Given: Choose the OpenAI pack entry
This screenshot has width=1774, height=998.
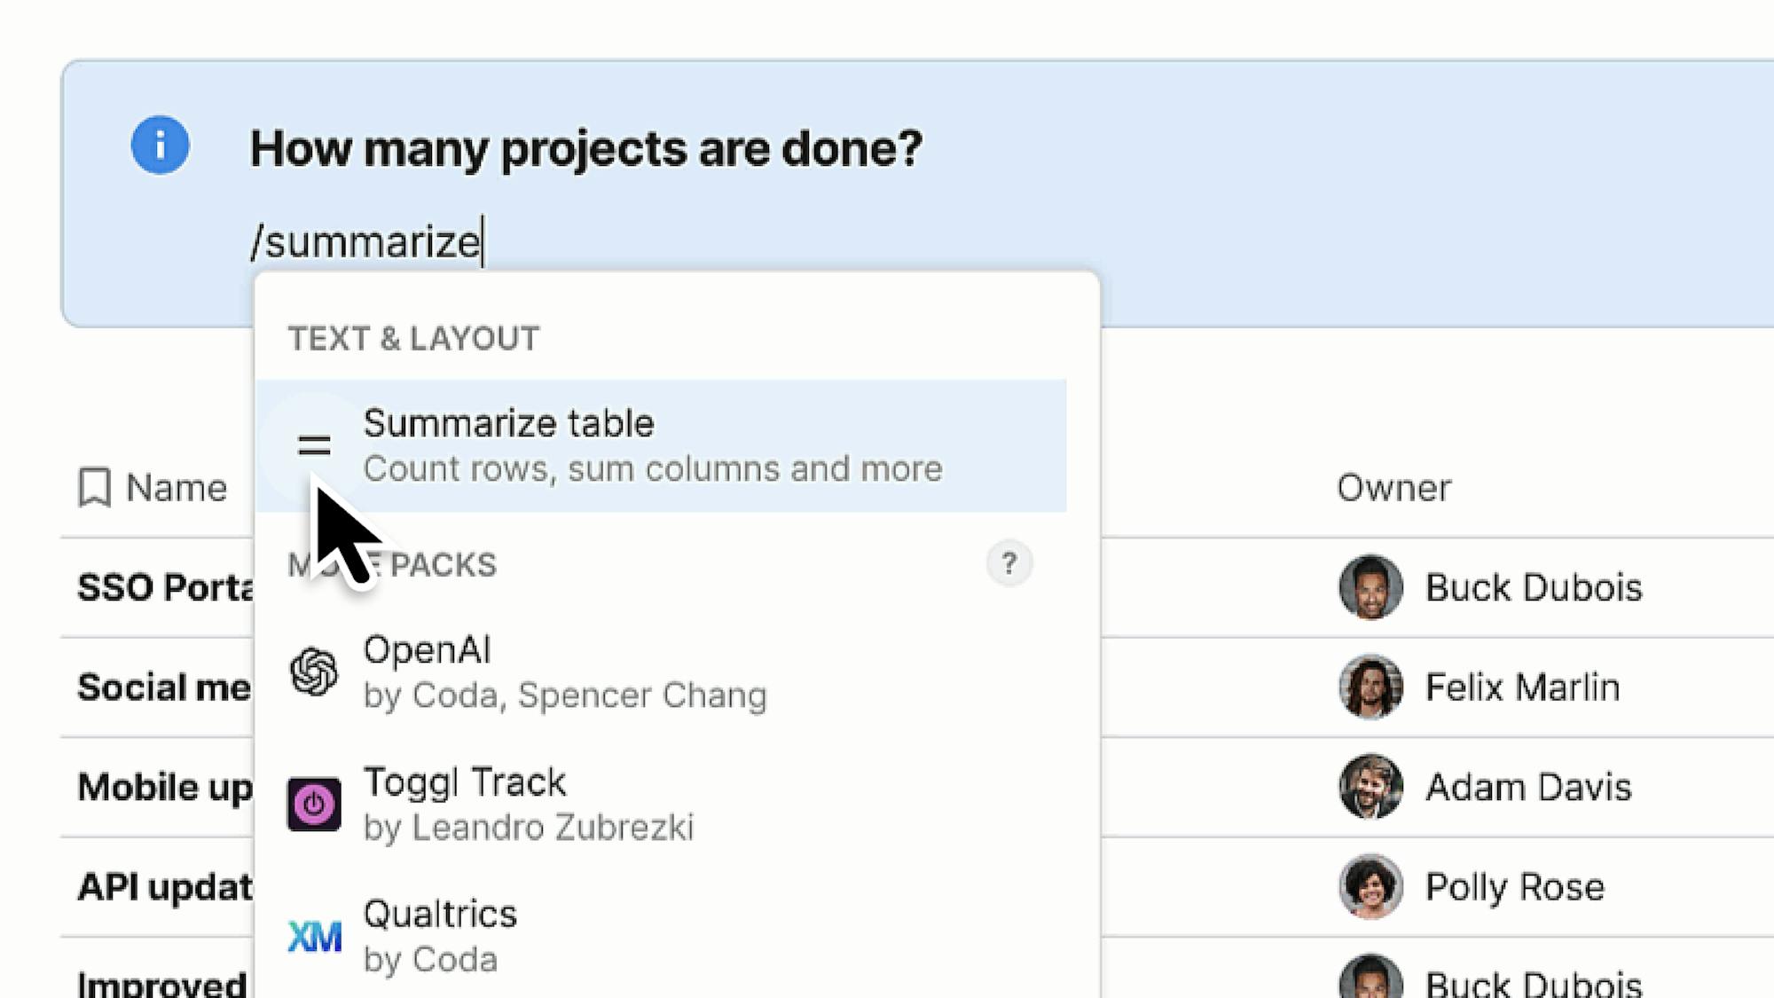Looking at the screenshot, I should click(x=564, y=672).
